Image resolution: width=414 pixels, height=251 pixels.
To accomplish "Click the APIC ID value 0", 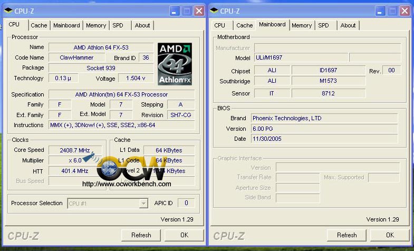I will [186, 203].
